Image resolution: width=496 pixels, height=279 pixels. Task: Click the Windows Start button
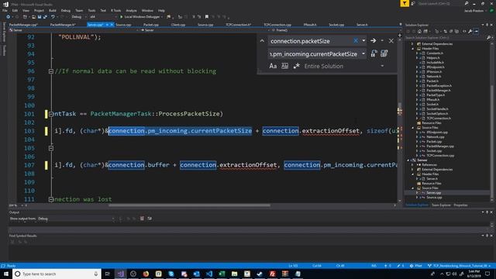click(x=6, y=274)
